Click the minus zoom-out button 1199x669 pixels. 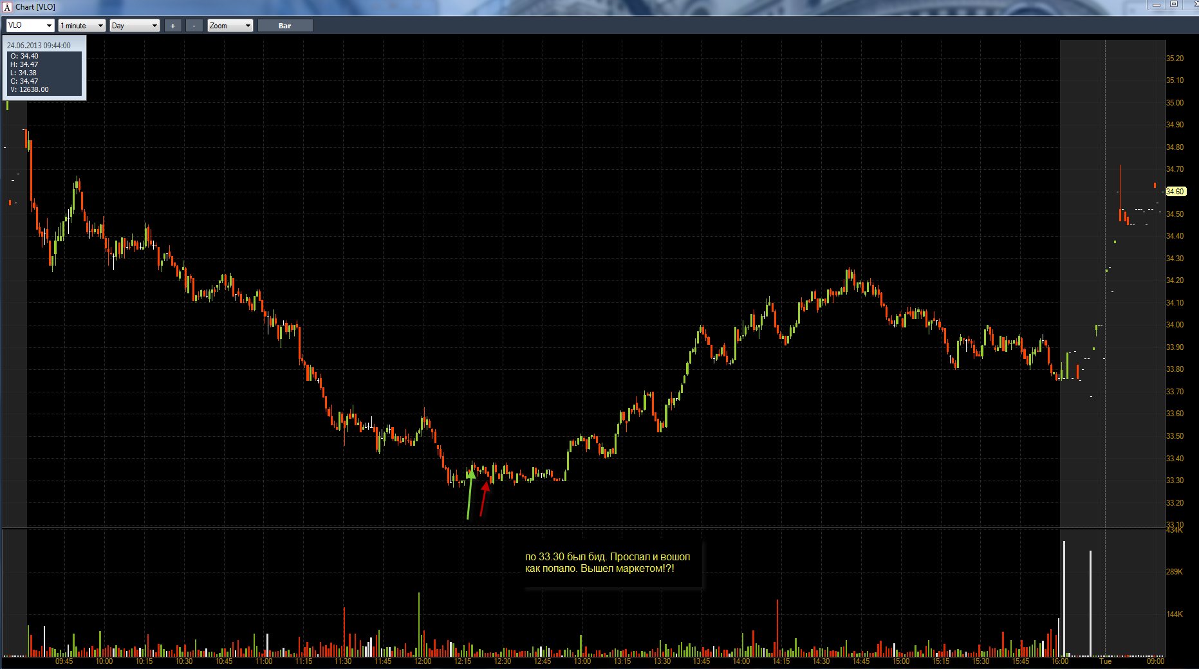point(194,25)
